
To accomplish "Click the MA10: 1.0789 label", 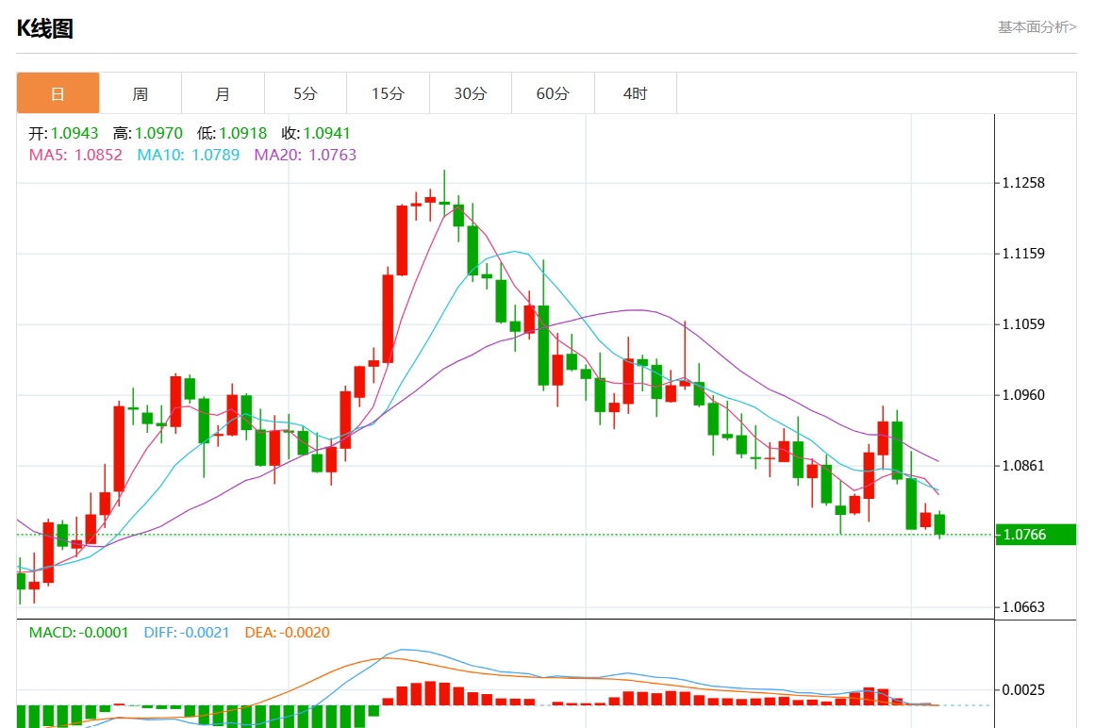I will click(x=188, y=155).
